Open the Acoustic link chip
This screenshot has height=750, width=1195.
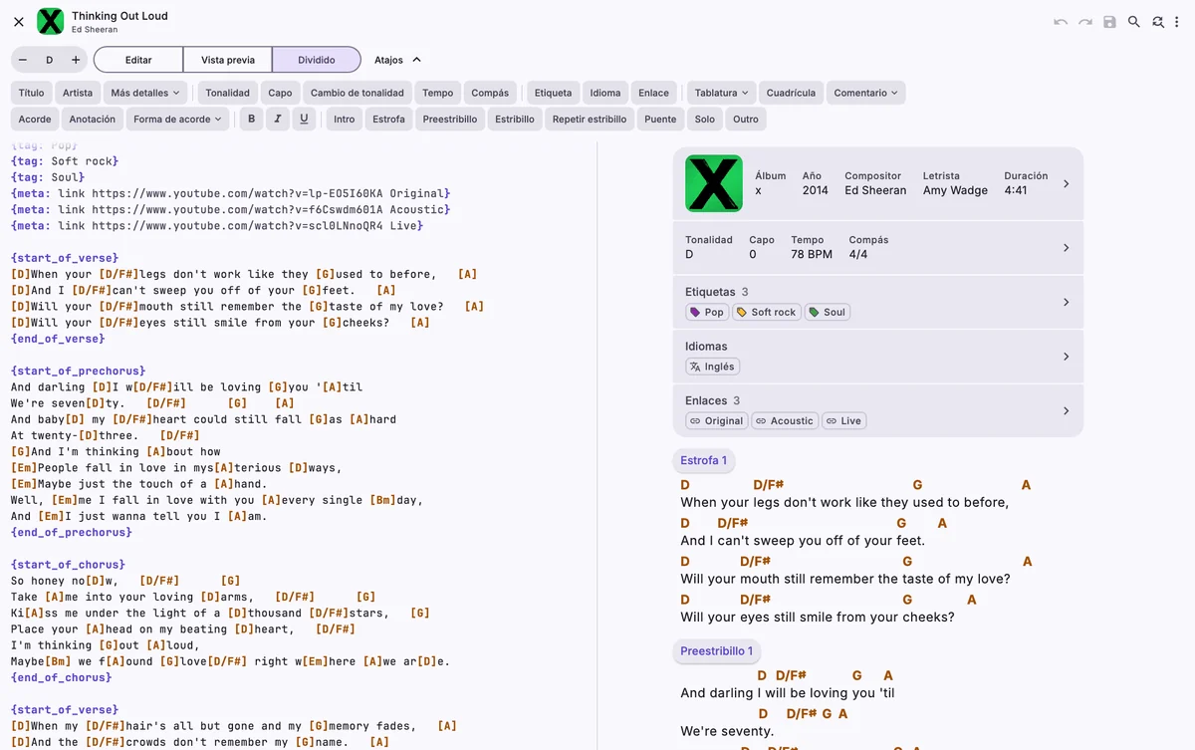point(785,420)
